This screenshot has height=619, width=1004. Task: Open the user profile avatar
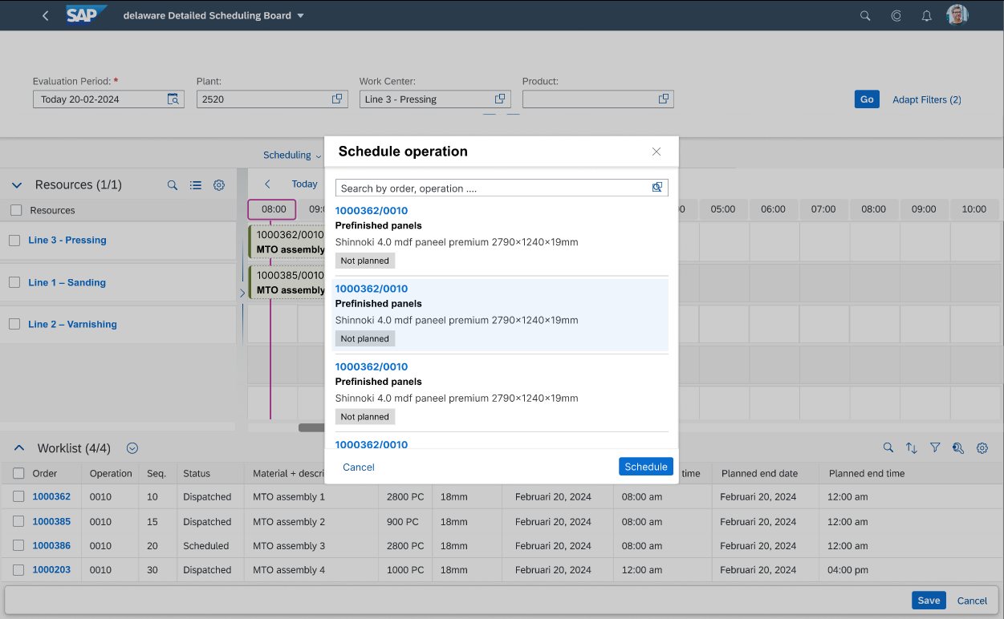pyautogui.click(x=957, y=15)
